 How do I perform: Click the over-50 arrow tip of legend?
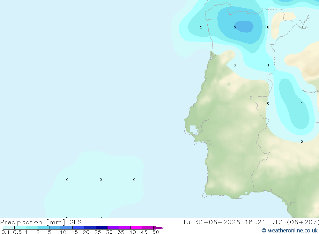point(160,228)
